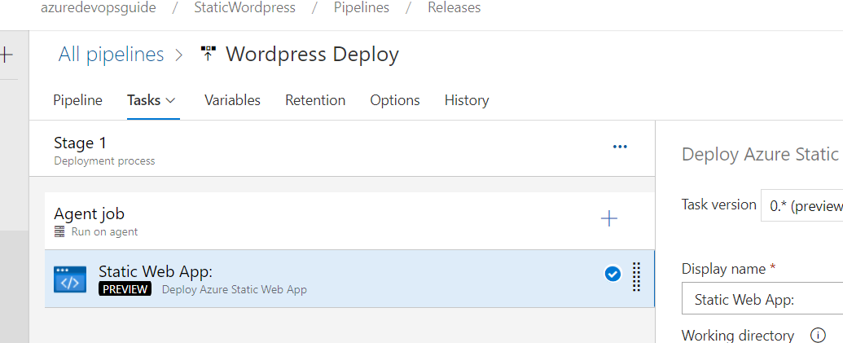Open the Variables tab
Viewport: 843px width, 343px height.
click(232, 100)
